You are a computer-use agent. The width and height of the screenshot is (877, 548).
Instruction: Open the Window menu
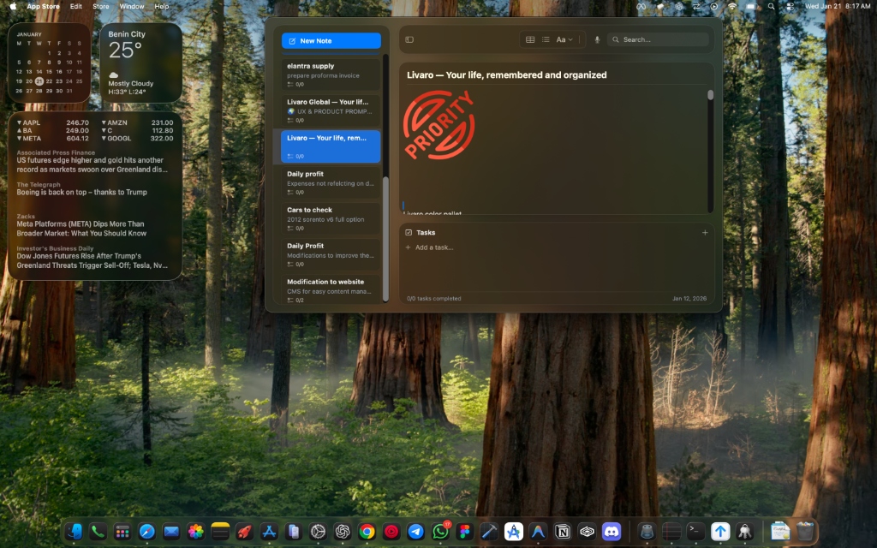[131, 6]
